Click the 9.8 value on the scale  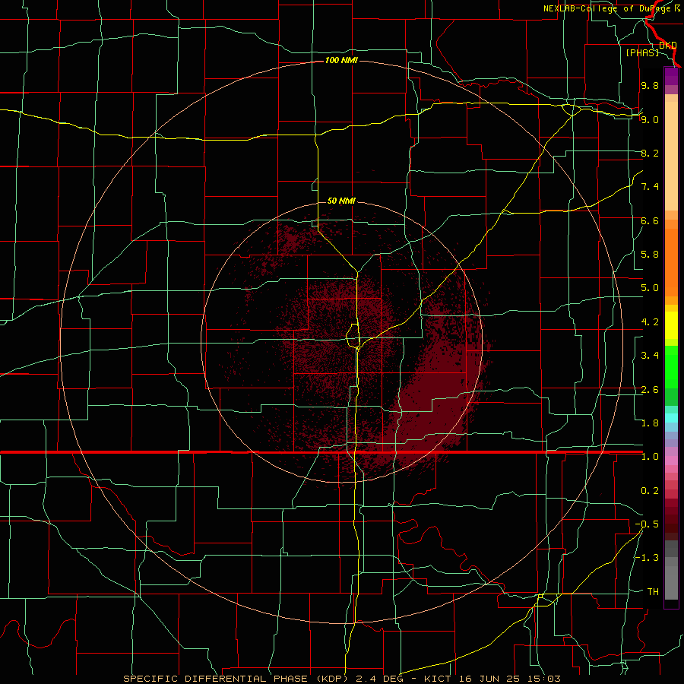650,85
